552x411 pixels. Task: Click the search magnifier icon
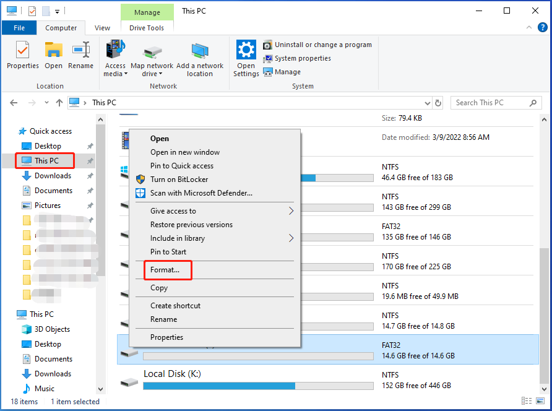click(533, 103)
